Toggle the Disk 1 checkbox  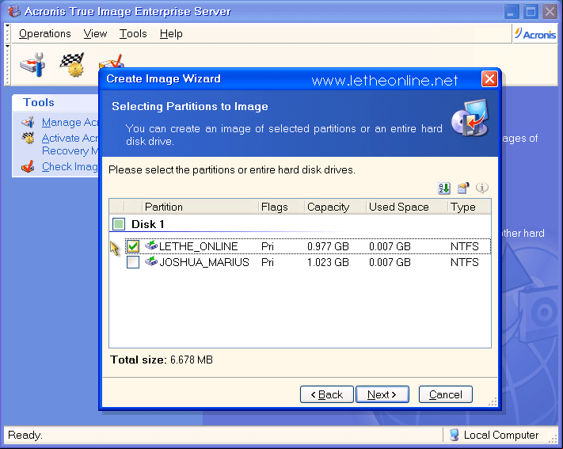pos(119,224)
